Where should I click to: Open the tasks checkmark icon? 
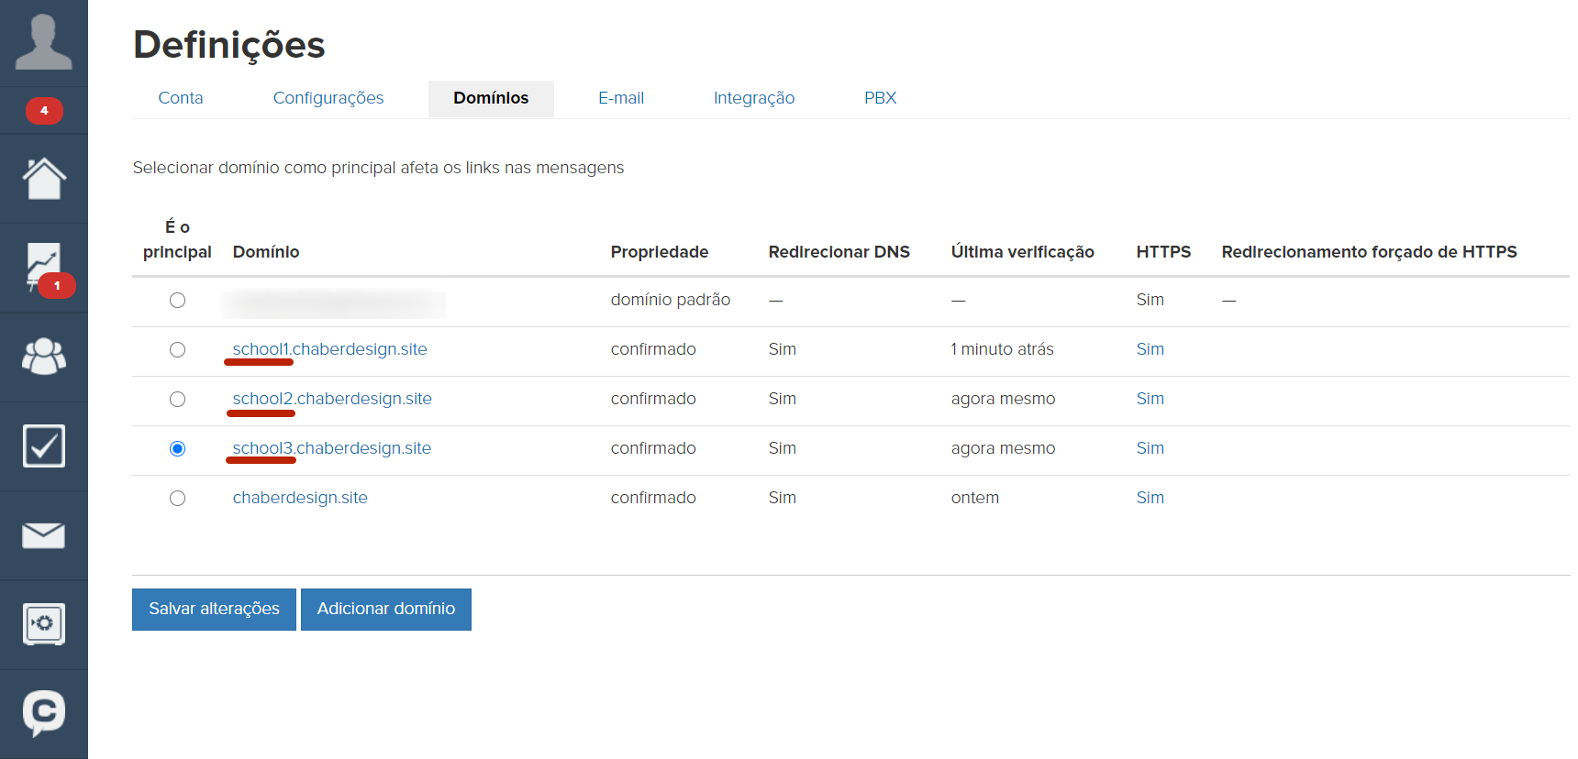pyautogui.click(x=44, y=446)
